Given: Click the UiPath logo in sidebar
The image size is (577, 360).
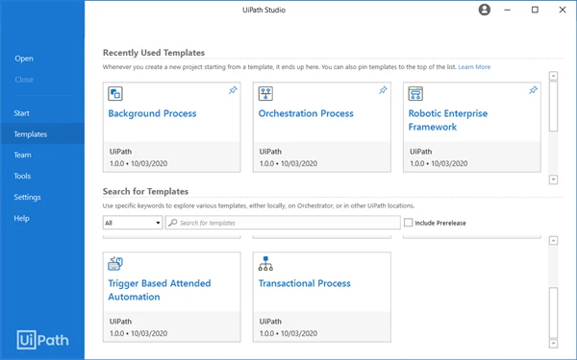Looking at the screenshot, I should pyautogui.click(x=42, y=340).
